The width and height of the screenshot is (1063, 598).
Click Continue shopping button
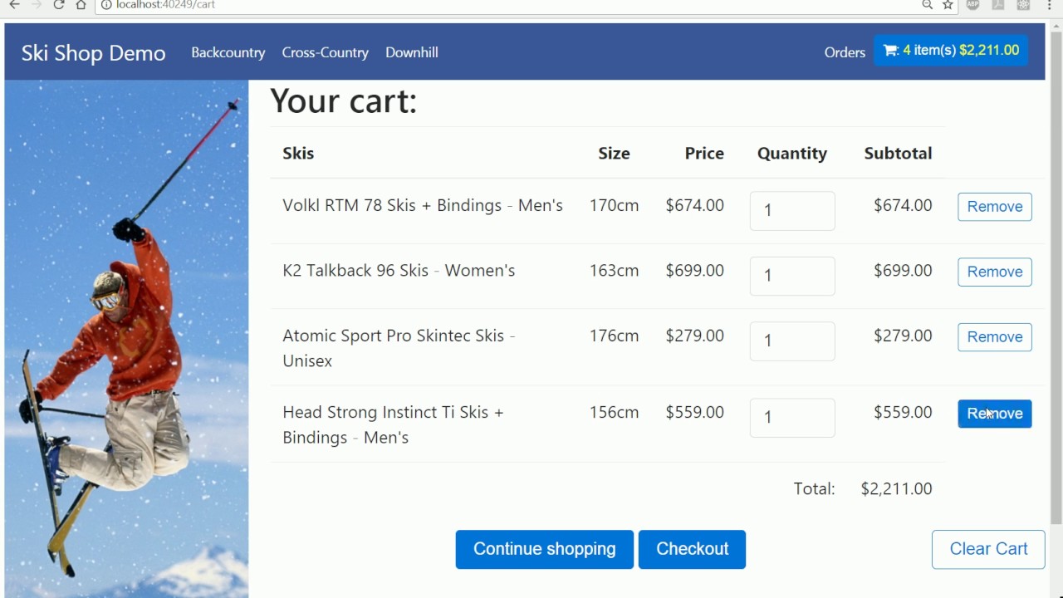544,549
